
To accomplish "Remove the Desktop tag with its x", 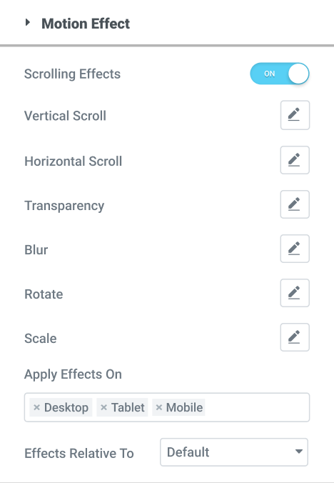I will click(x=36, y=407).
